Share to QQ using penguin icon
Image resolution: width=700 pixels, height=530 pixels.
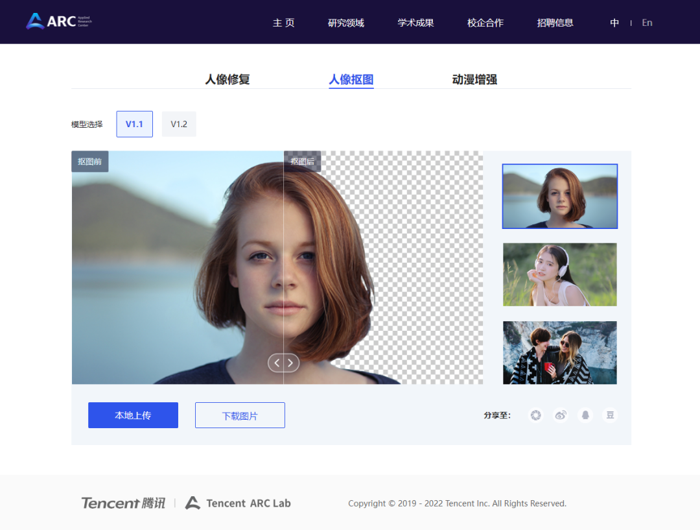[585, 415]
